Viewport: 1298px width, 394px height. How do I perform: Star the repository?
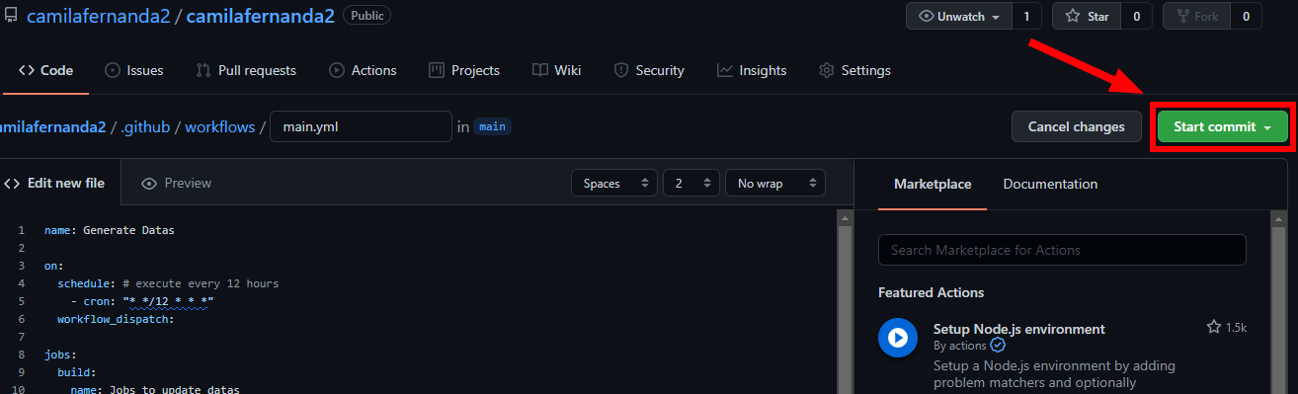1087,16
